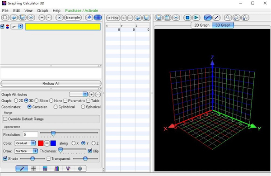Screen dimensions: 271x176
Task: Open the Help menu
Action: pos(56,10)
